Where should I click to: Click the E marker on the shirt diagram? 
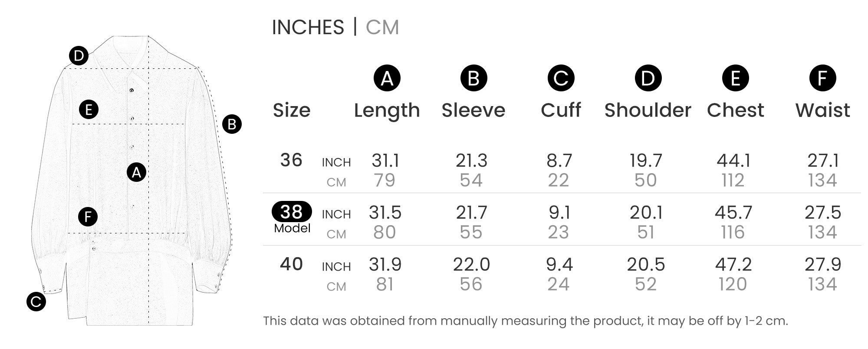[x=89, y=110]
